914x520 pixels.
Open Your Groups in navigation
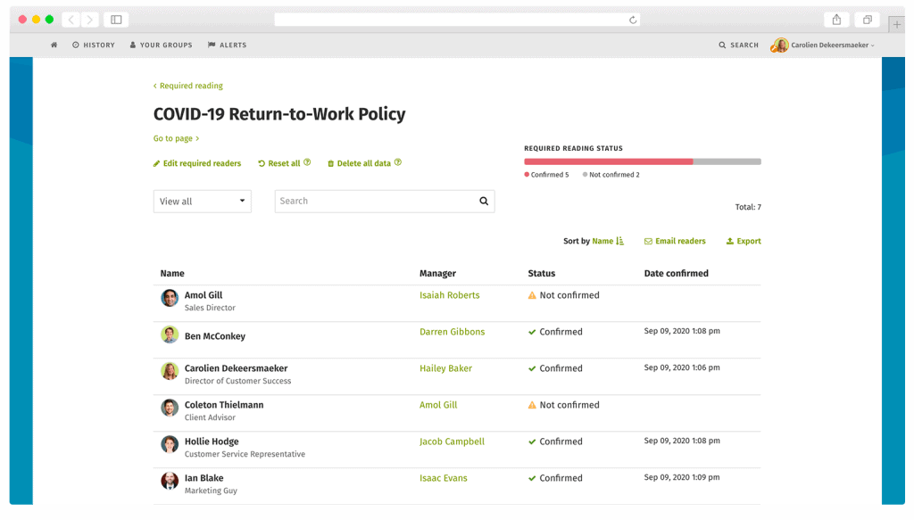click(161, 45)
